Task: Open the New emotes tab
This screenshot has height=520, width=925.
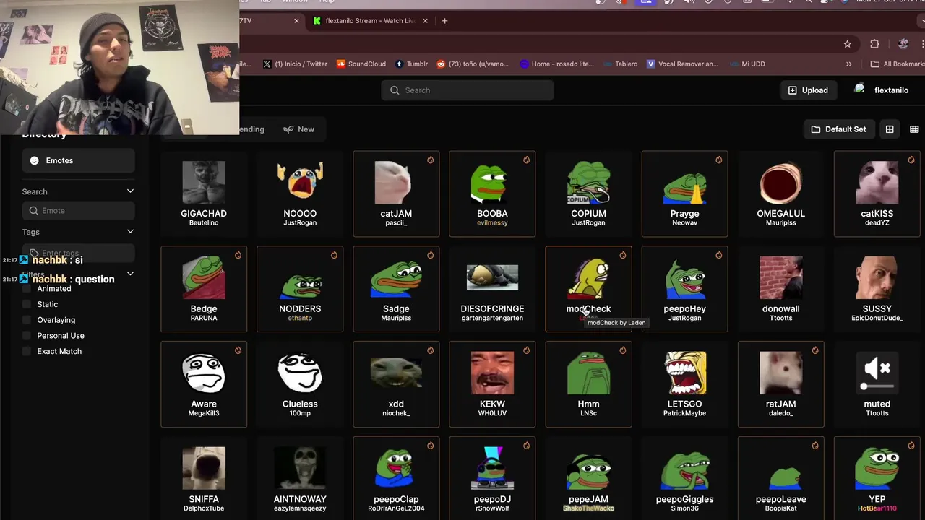Action: tap(298, 129)
